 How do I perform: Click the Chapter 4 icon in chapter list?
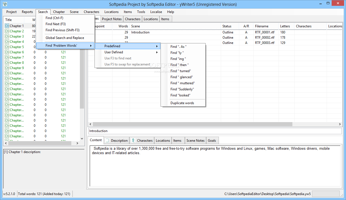click(7, 42)
